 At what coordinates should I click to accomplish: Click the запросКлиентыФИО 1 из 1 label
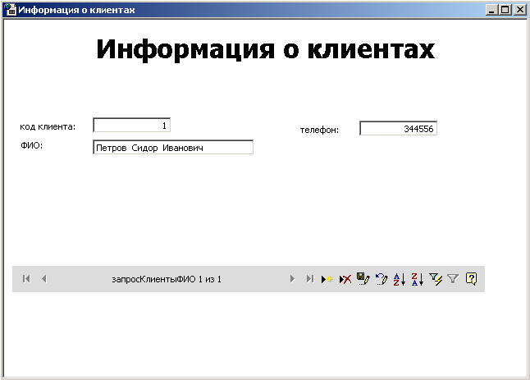(167, 279)
